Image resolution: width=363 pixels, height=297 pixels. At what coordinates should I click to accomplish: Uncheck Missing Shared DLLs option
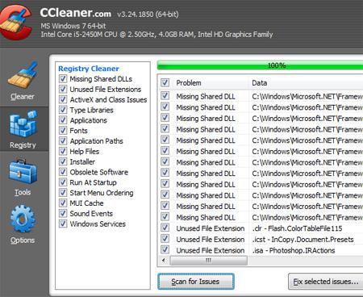click(x=63, y=79)
